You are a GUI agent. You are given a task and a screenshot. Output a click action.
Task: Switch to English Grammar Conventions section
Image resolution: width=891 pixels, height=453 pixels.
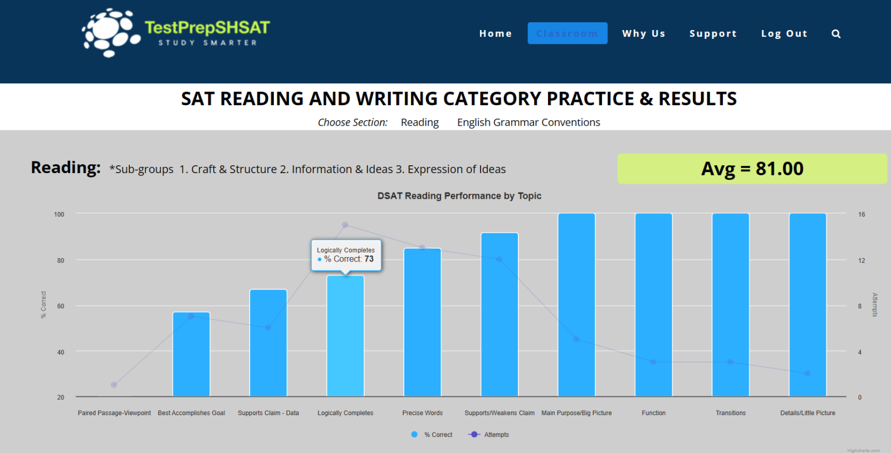528,122
